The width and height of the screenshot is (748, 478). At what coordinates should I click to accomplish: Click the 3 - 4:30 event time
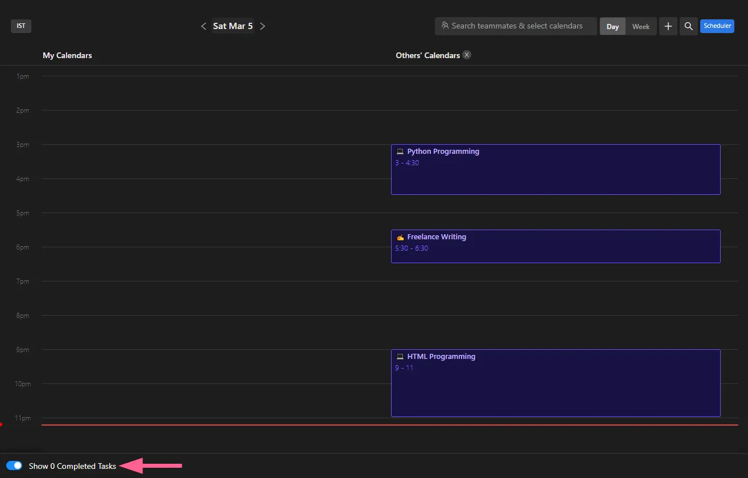[x=407, y=163]
